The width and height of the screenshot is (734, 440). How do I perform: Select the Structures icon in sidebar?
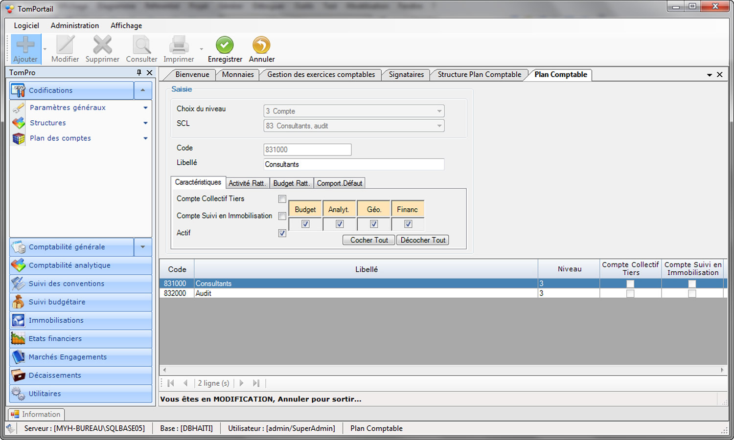[19, 123]
